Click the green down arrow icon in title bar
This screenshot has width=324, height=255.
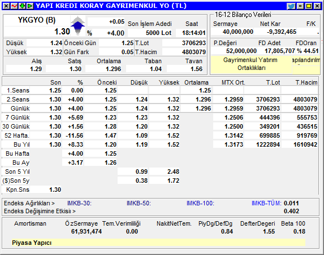pyautogui.click(x=22, y=6)
